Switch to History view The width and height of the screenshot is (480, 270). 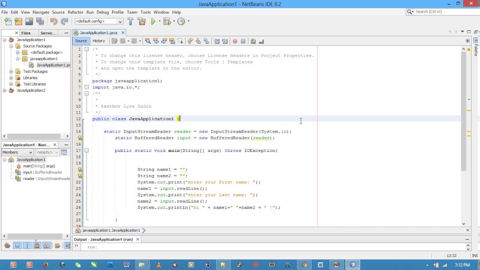[x=99, y=41]
